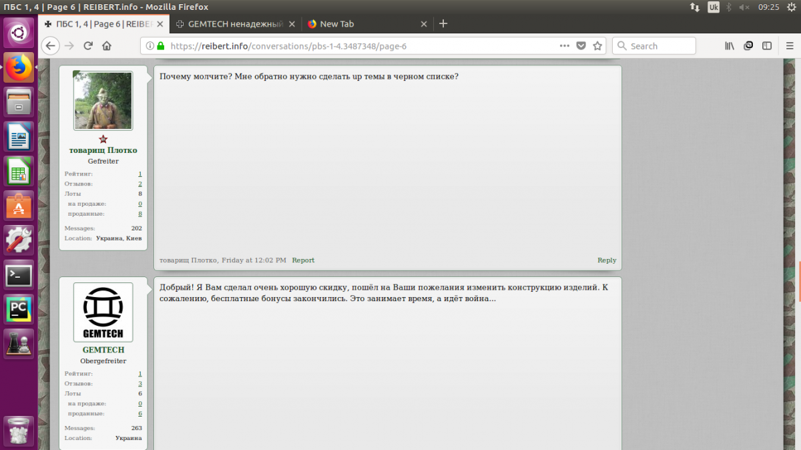Open Bluetooth indicator menu
This screenshot has width=801, height=450.
pyautogui.click(x=730, y=7)
